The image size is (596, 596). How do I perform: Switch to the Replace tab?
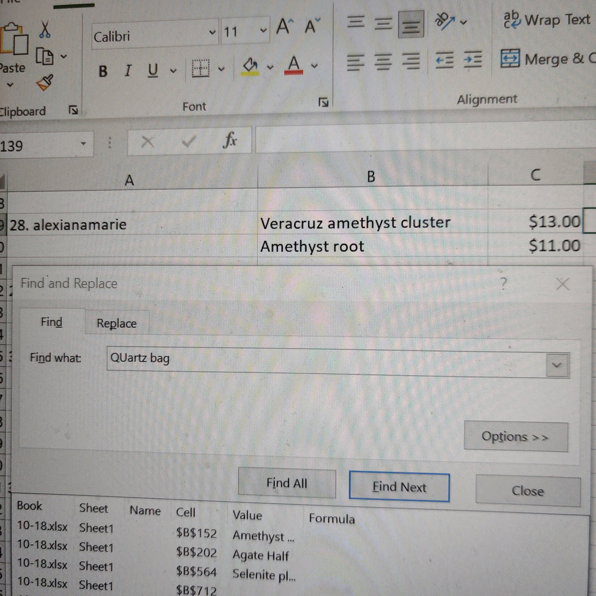pos(117,323)
